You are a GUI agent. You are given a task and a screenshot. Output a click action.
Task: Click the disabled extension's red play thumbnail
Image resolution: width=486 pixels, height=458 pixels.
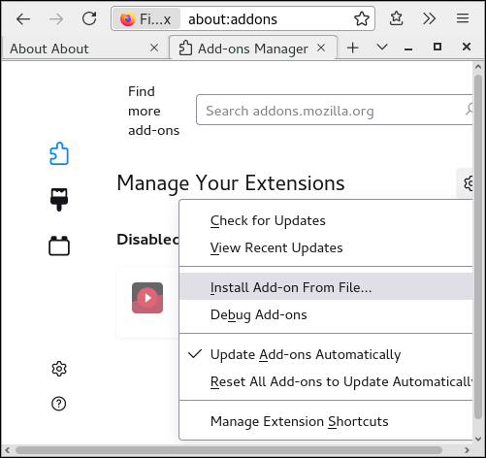click(x=147, y=298)
